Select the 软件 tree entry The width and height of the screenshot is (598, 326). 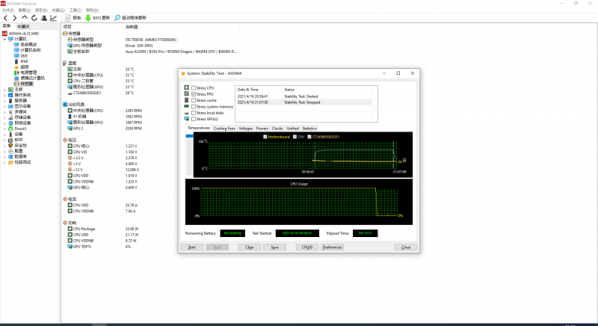point(16,140)
